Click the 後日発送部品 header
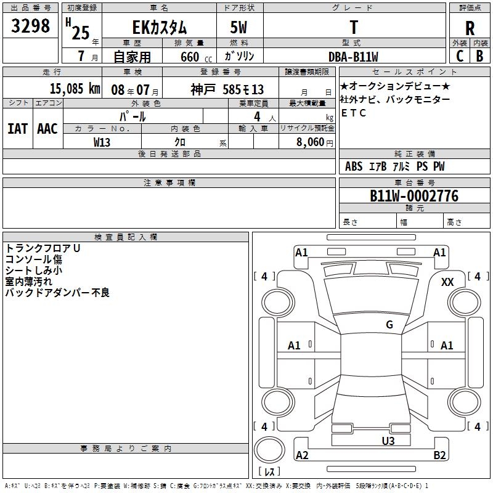 tap(169, 153)
